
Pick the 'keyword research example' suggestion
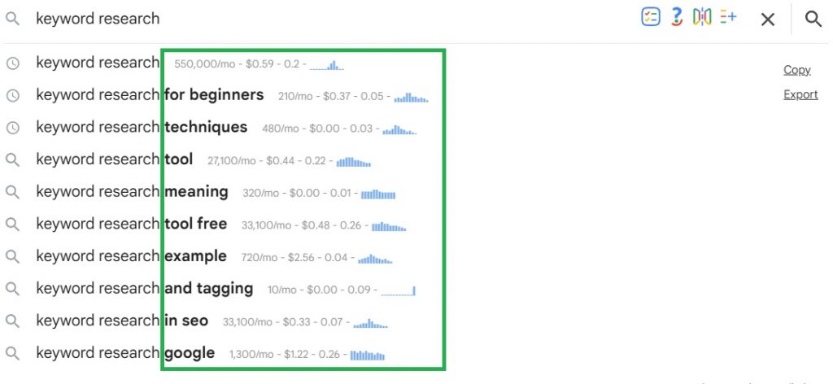(132, 256)
